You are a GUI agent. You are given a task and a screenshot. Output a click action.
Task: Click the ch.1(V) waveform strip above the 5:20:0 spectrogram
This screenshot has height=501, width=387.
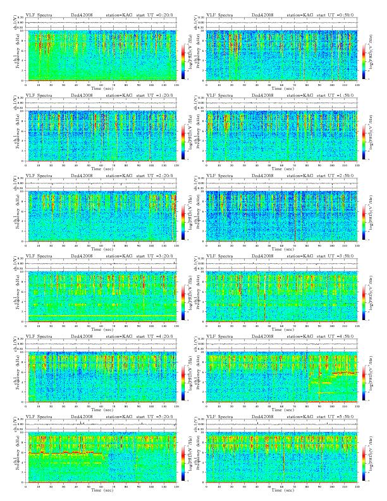(x=102, y=424)
